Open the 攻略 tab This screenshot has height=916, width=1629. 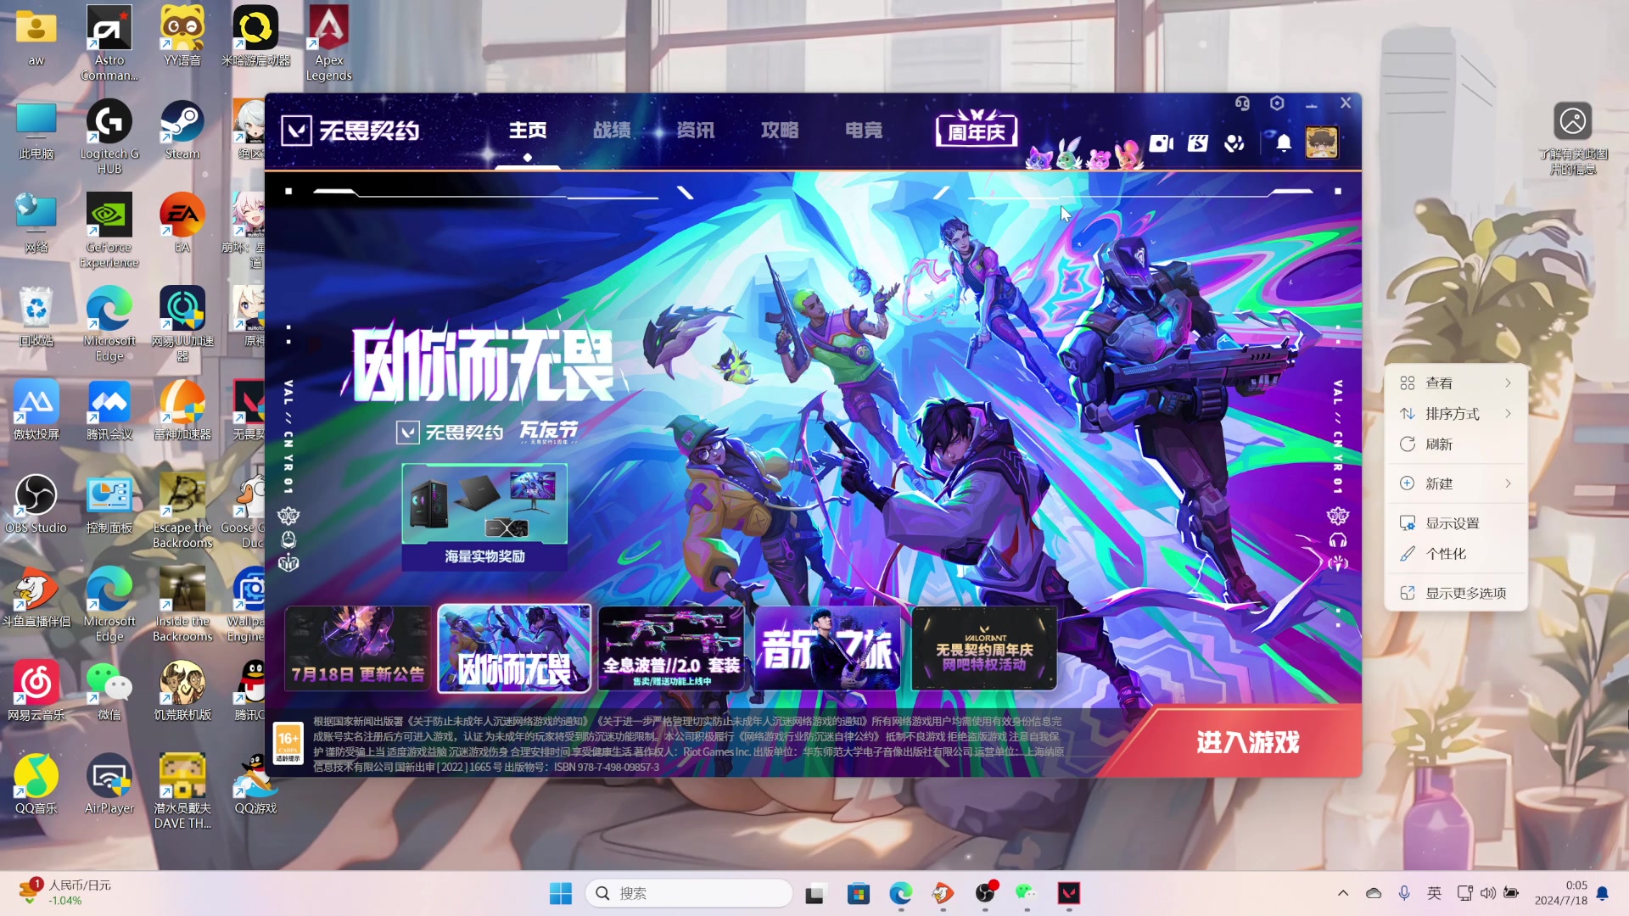pos(780,131)
